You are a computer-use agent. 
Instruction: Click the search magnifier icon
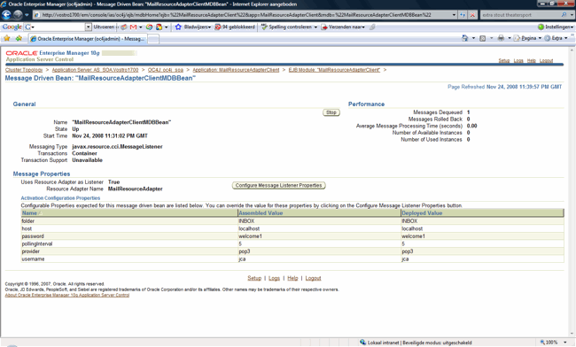[x=564, y=15]
